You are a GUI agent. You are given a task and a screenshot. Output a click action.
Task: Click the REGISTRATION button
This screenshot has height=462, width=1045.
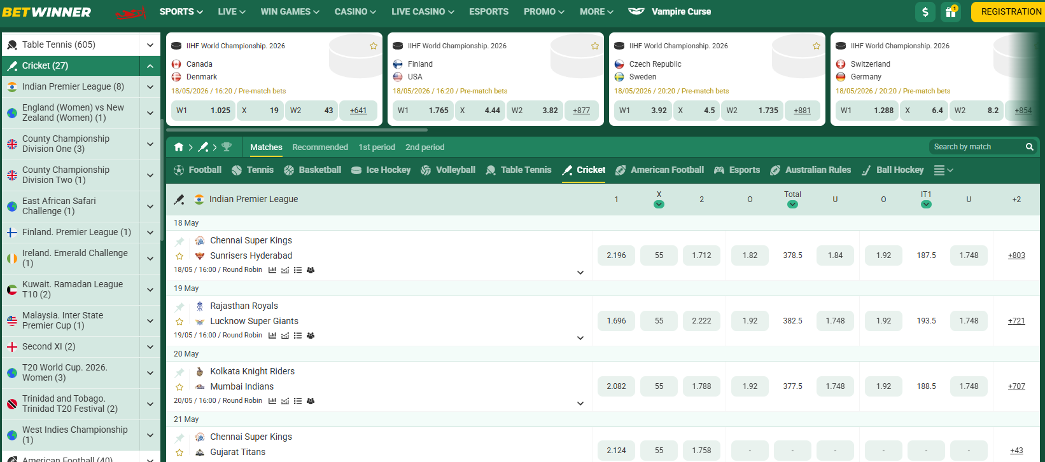[x=1009, y=11]
